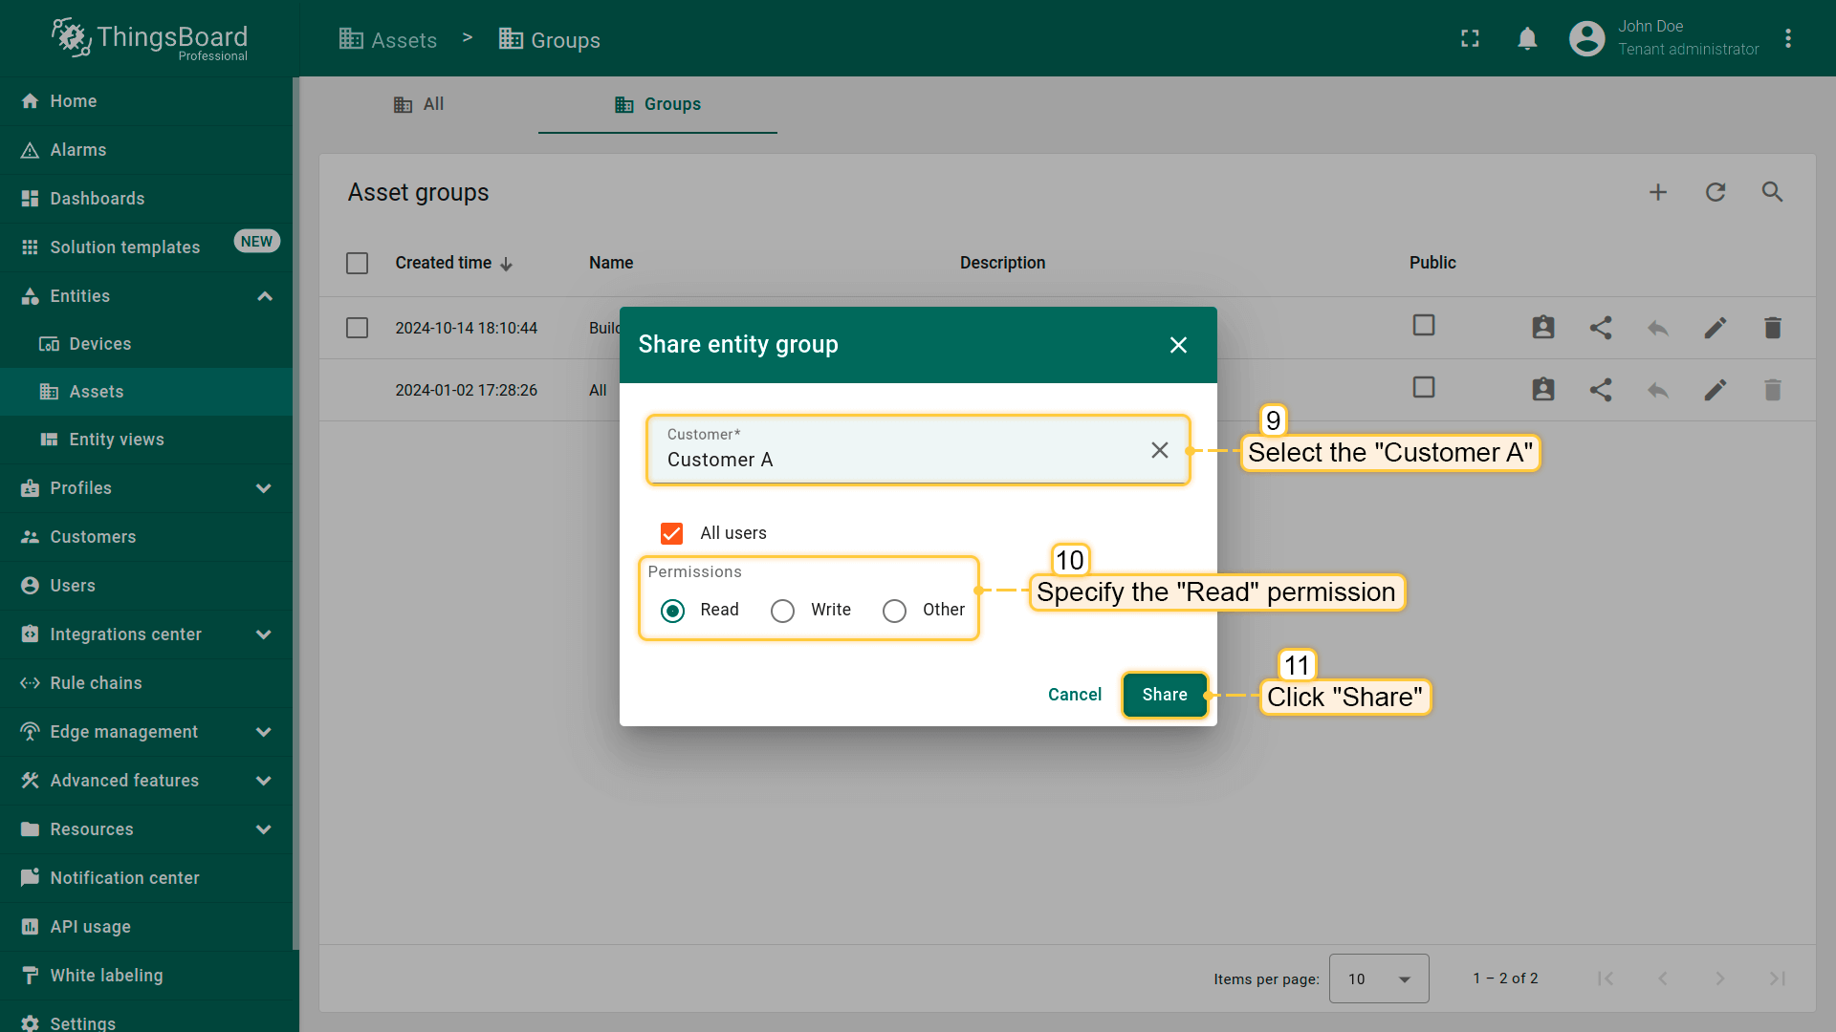Click the Share button in dialog
This screenshot has width=1836, height=1032.
pyautogui.click(x=1164, y=695)
